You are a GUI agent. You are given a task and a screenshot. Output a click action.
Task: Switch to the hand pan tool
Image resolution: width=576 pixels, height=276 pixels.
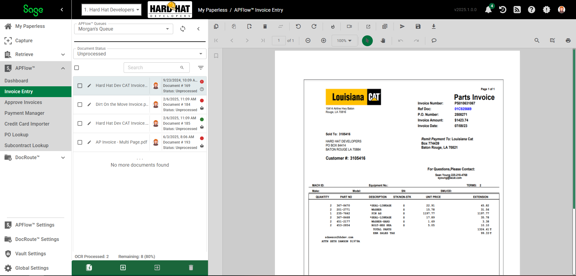(383, 40)
